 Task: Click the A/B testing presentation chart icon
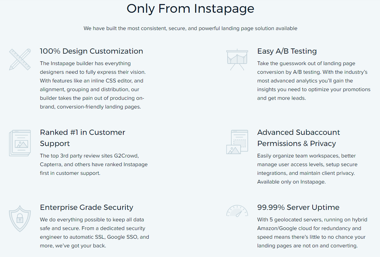tap(237, 60)
